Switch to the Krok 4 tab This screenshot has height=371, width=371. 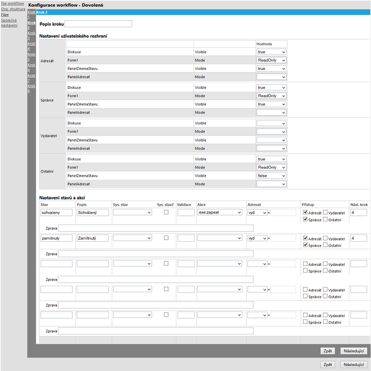coord(32,46)
